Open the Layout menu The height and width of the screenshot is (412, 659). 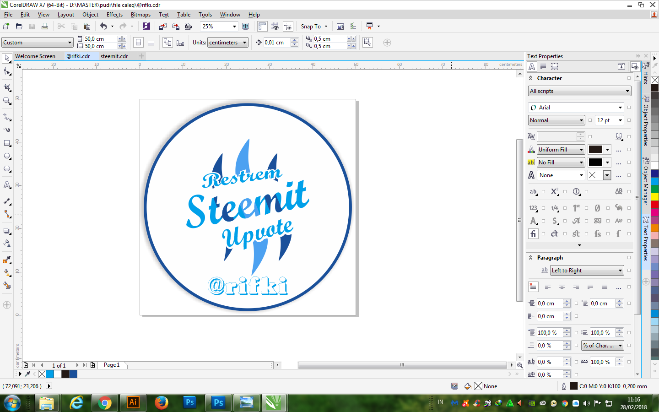click(66, 15)
